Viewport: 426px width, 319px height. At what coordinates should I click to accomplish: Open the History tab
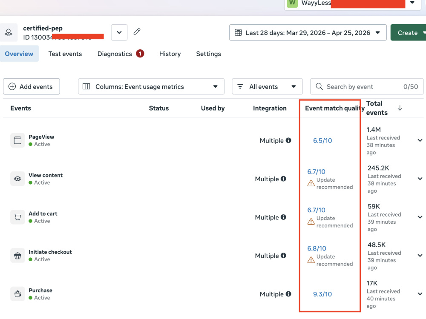pyautogui.click(x=170, y=54)
